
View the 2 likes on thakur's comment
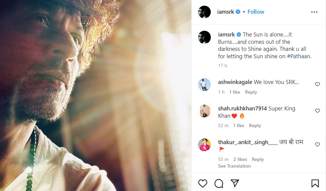[x=240, y=159]
